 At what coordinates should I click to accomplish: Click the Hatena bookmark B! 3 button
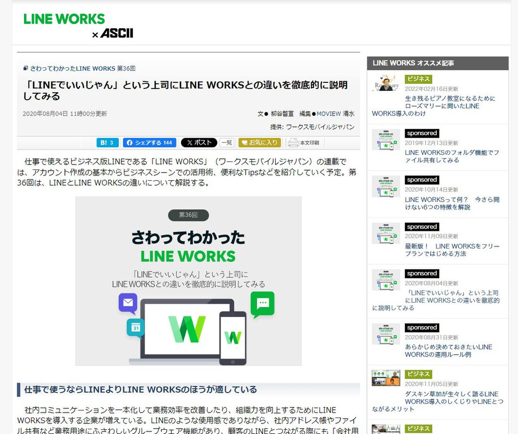point(107,143)
